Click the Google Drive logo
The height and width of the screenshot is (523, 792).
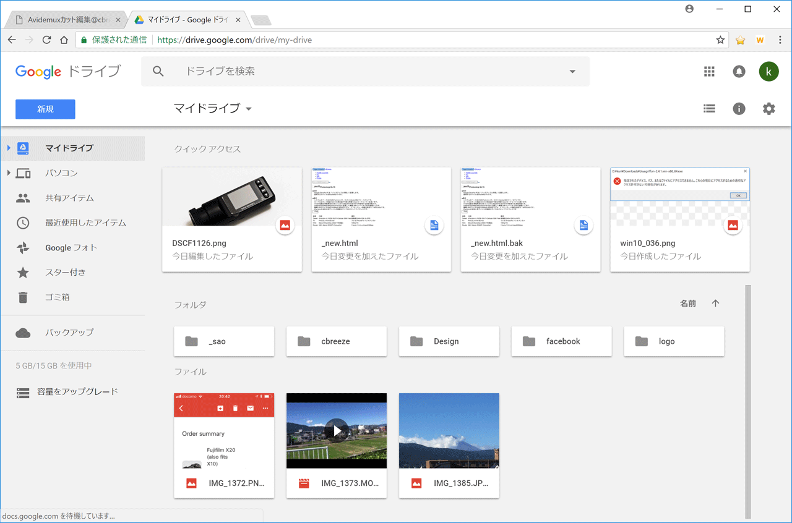point(68,71)
